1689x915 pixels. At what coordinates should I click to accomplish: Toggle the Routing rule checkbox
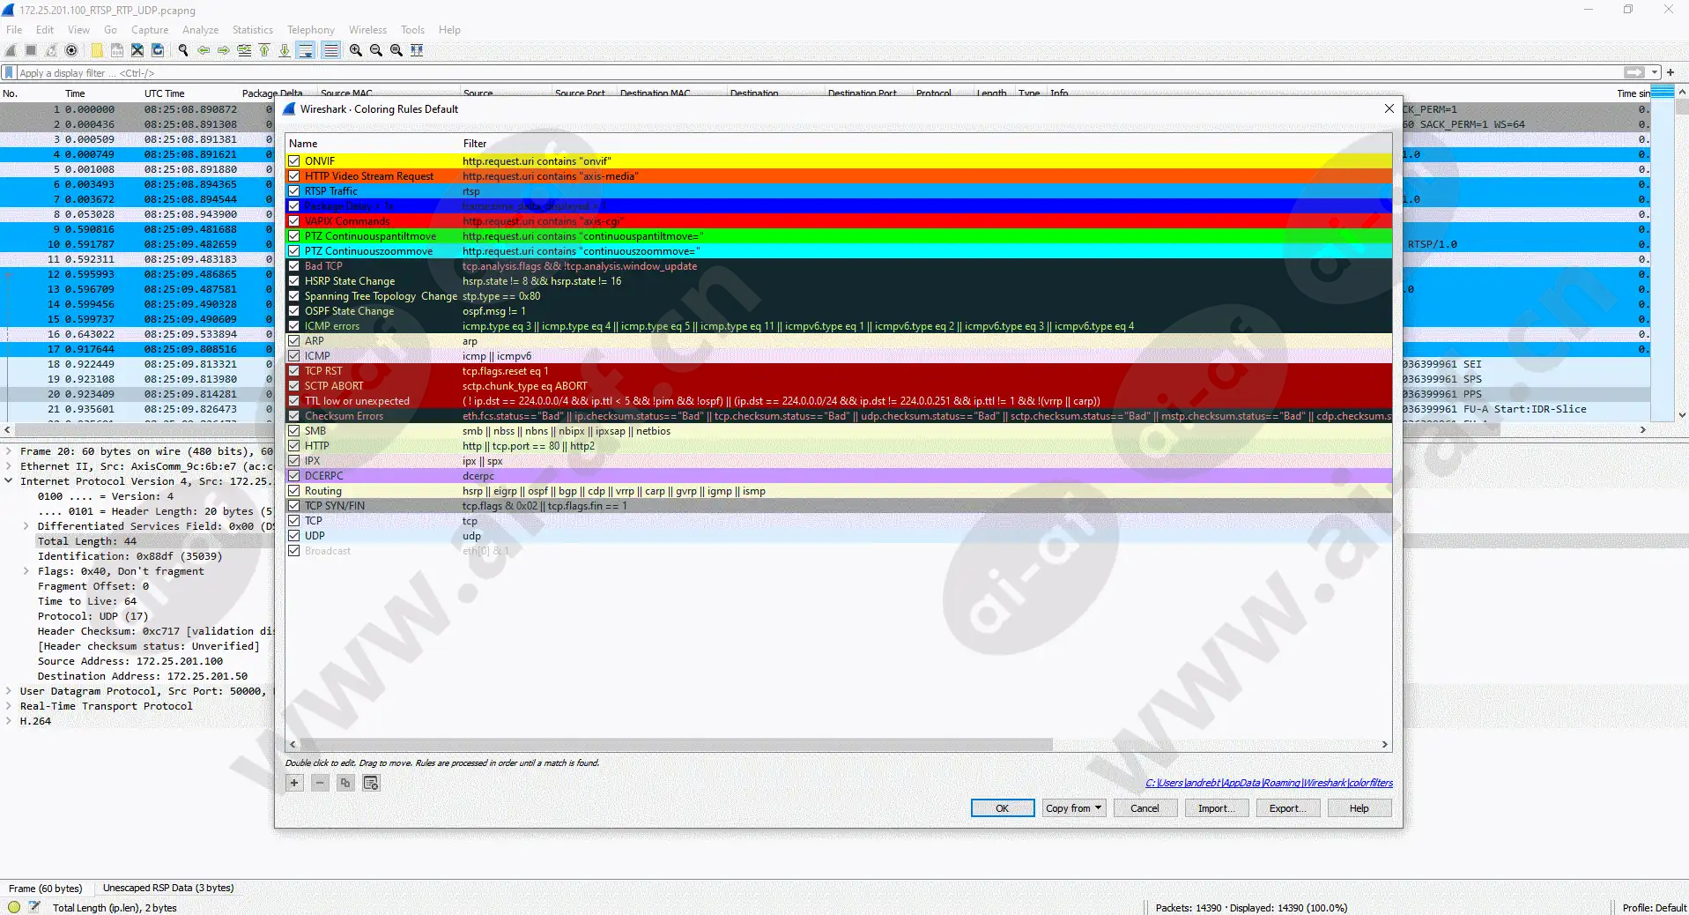point(294,491)
